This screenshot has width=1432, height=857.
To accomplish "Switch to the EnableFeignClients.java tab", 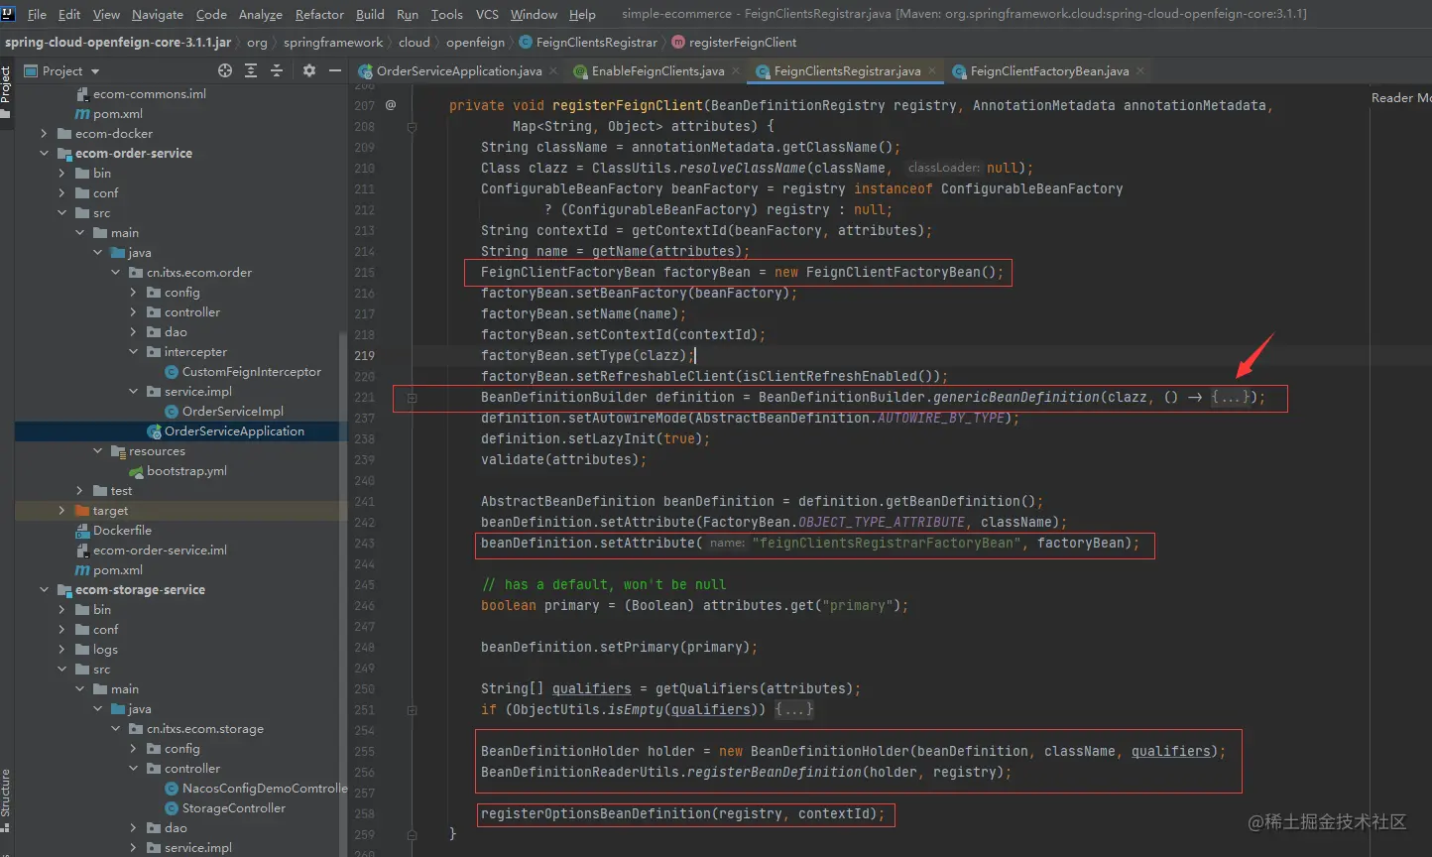I will pyautogui.click(x=656, y=71).
